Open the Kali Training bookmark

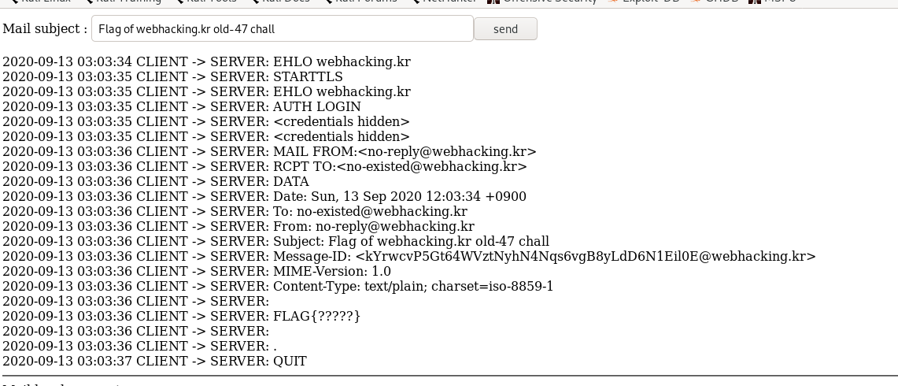[x=123, y=1]
